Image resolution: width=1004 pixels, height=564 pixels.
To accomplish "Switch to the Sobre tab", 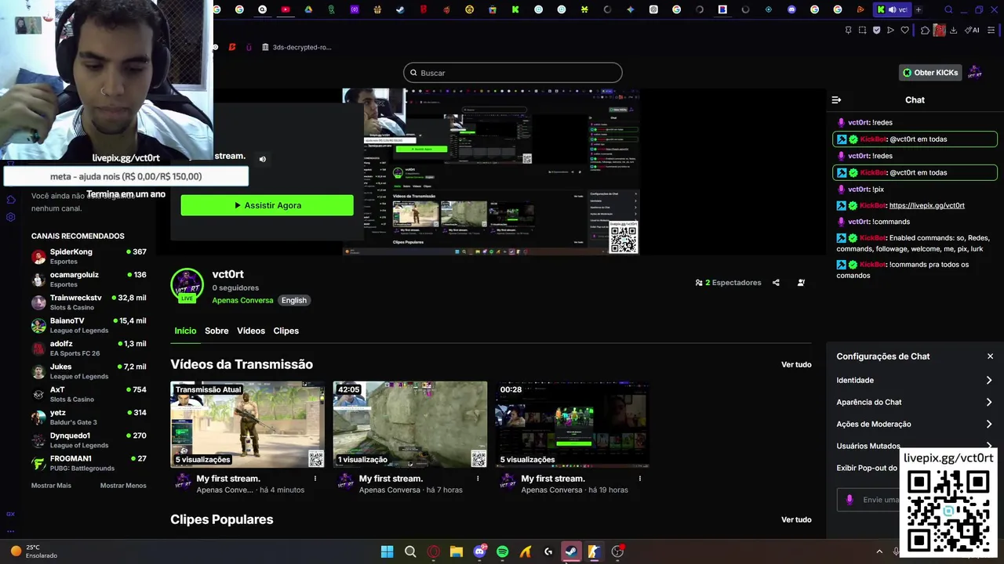I will pyautogui.click(x=216, y=331).
